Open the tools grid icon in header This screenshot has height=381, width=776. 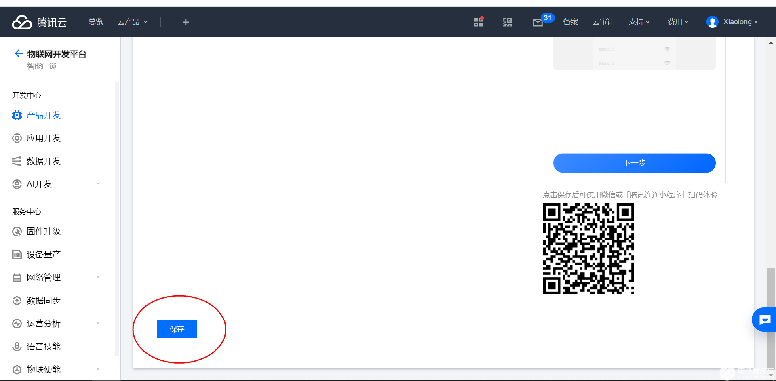479,22
